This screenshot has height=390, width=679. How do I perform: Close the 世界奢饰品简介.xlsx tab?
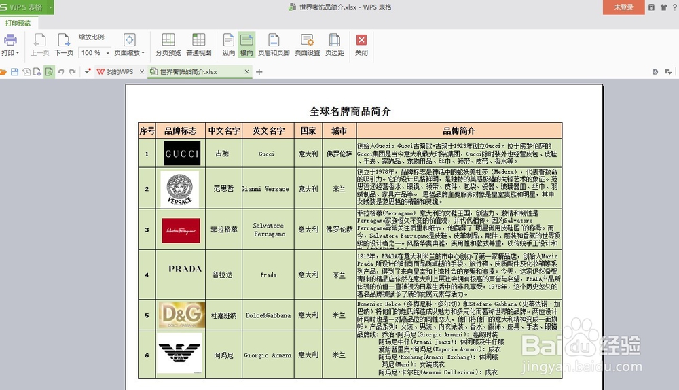pyautogui.click(x=247, y=72)
